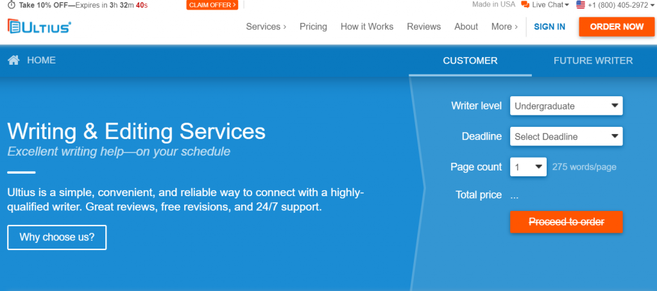Open the Writer level dropdown

click(566, 106)
